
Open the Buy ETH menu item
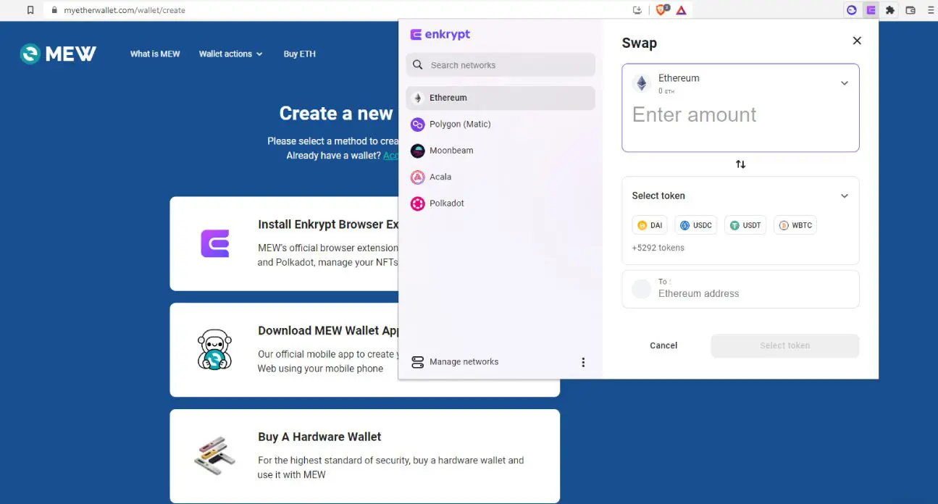[x=299, y=54]
